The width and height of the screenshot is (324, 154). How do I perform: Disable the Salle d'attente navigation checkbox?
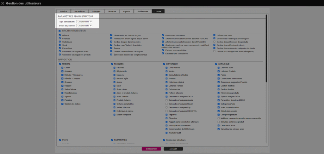[62, 89]
